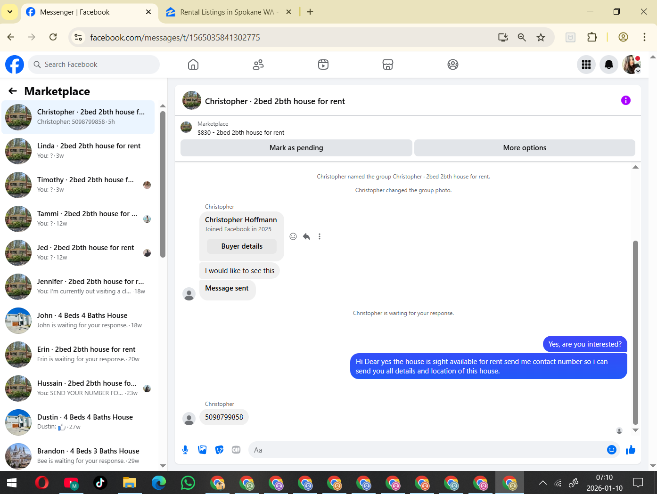This screenshot has width=657, height=494.
Task: Open the Groups icon in top navigation
Action: click(453, 65)
